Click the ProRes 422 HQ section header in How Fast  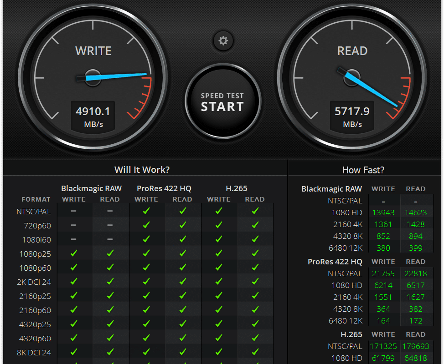(335, 262)
